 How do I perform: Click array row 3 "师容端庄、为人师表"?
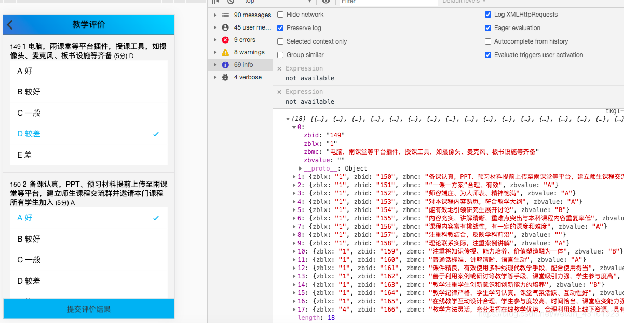(x=436, y=193)
